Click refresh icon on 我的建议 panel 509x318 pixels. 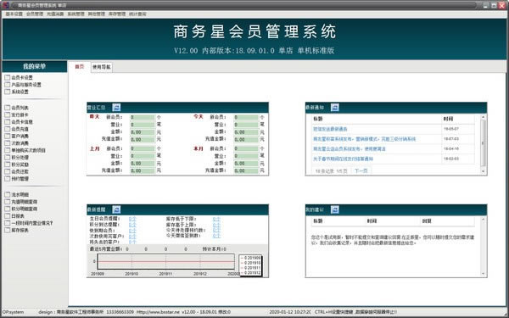pyautogui.click(x=335, y=209)
